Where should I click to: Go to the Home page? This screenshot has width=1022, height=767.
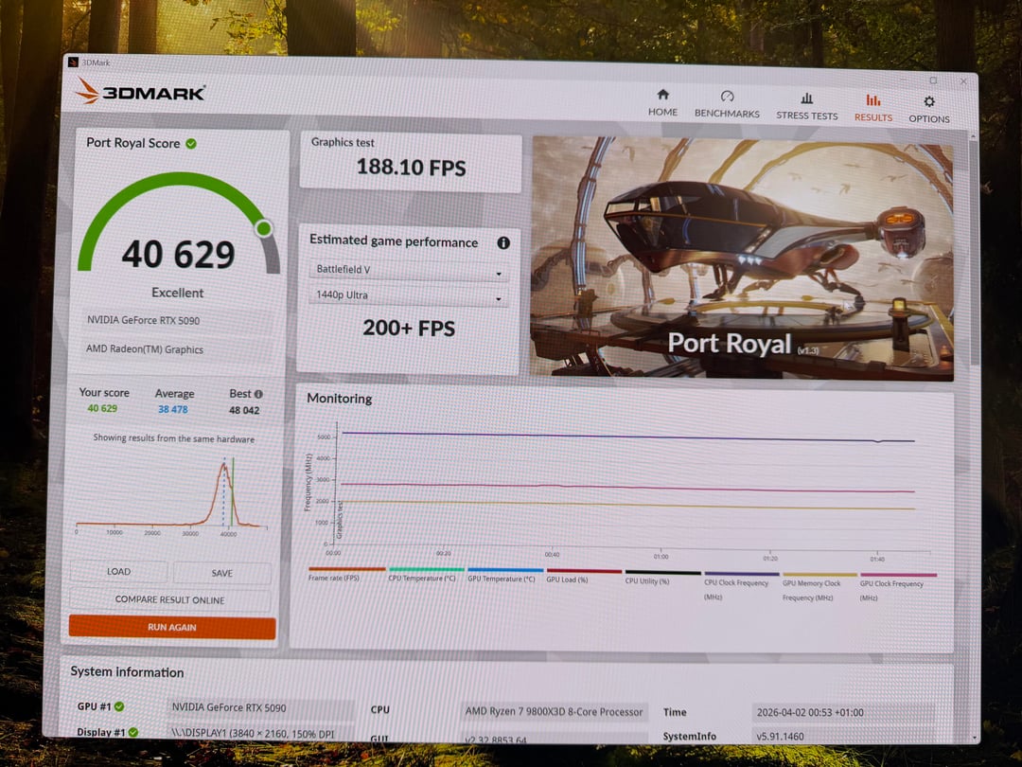(x=662, y=102)
